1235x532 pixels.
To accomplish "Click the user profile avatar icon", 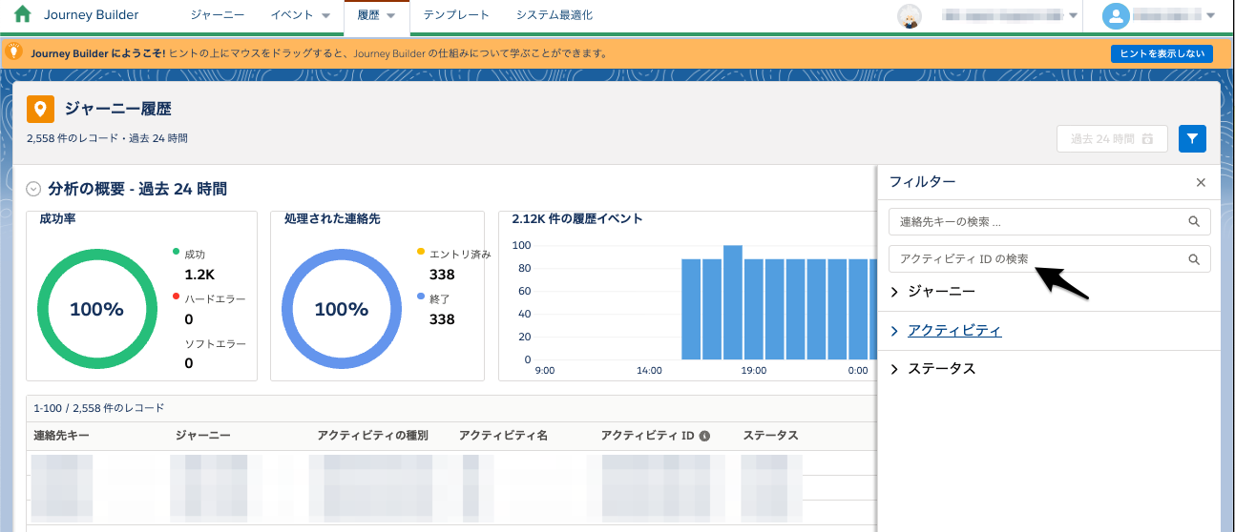I will point(1115,16).
